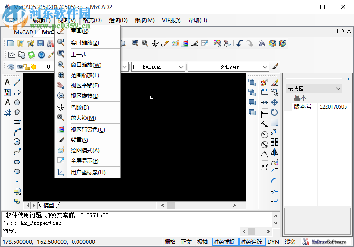
Task: Choose 实时缩放(Z) menu item
Action: coord(87,43)
